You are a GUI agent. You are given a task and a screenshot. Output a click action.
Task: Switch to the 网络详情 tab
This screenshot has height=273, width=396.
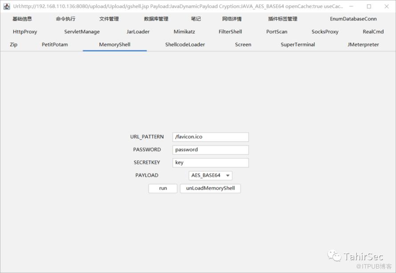tap(232, 19)
